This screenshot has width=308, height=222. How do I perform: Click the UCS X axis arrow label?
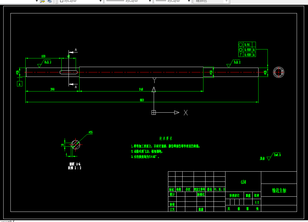click(x=186, y=113)
